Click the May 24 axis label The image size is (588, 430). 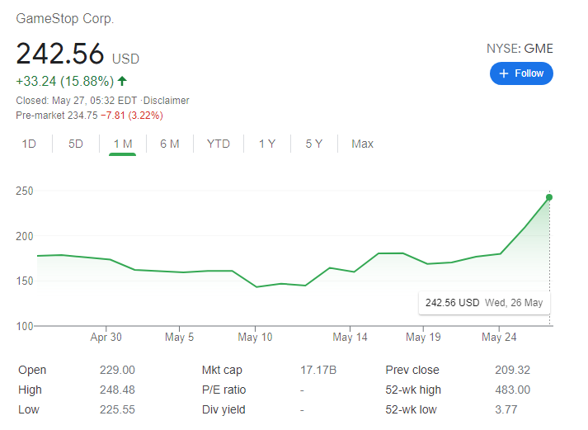pyautogui.click(x=499, y=337)
